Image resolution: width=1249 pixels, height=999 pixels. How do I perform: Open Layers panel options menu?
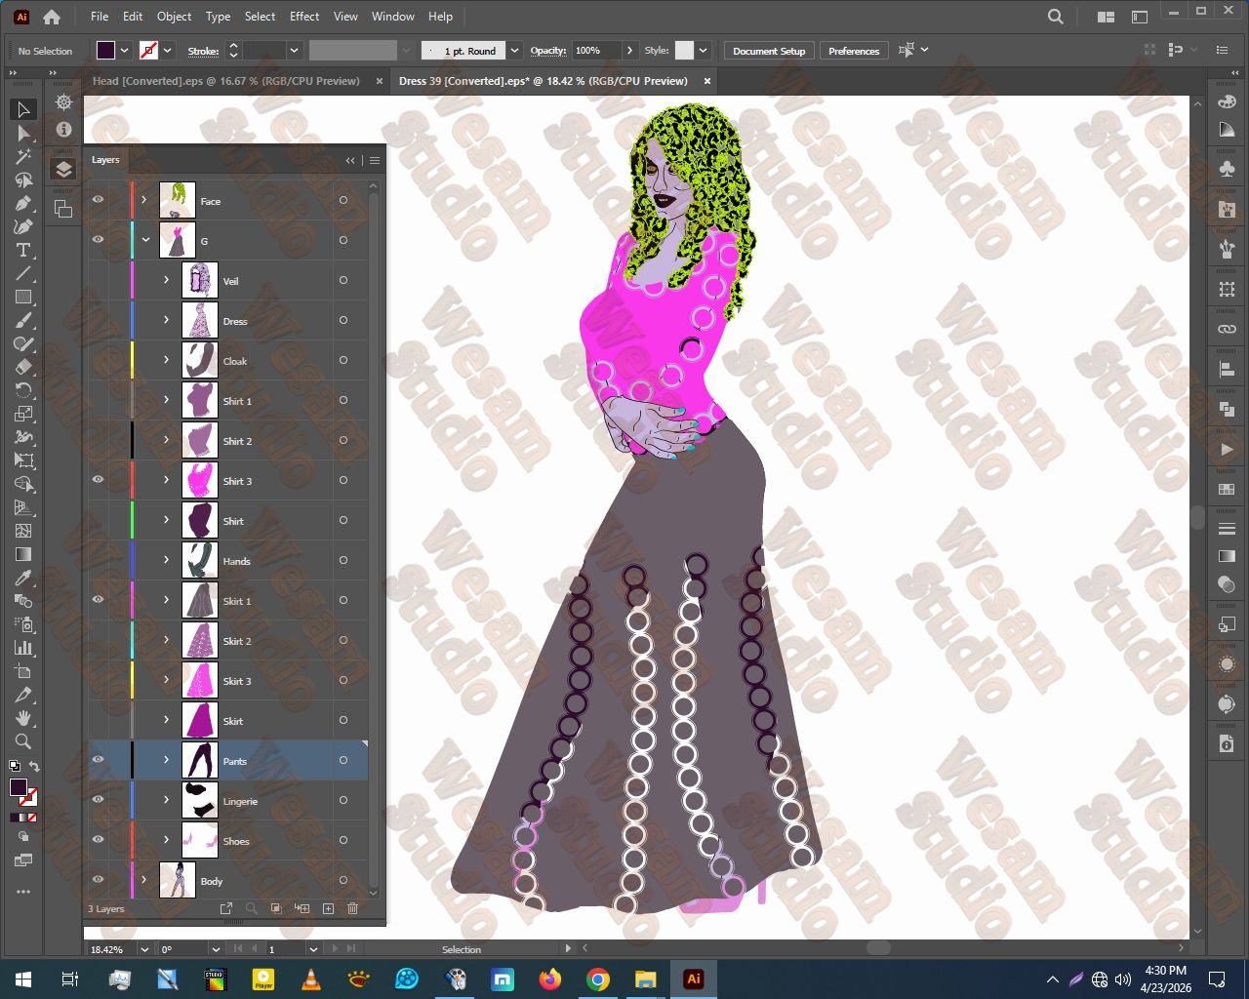click(374, 160)
